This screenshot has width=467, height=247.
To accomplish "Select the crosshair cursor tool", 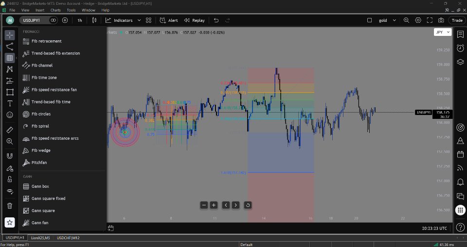I will point(10,35).
